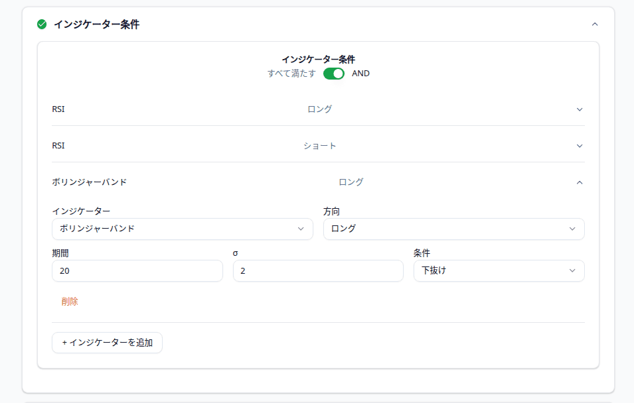The width and height of the screenshot is (634, 403).
Task: Toggle the すべて満たす AND switch
Action: click(334, 74)
